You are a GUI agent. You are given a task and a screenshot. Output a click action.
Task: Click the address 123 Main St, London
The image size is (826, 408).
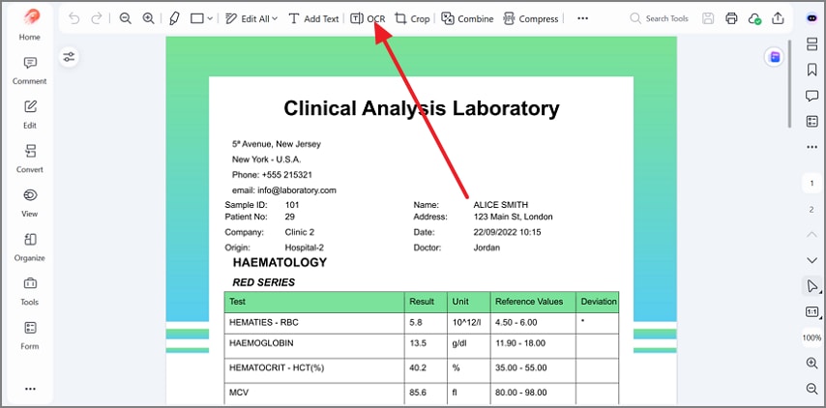coord(513,217)
